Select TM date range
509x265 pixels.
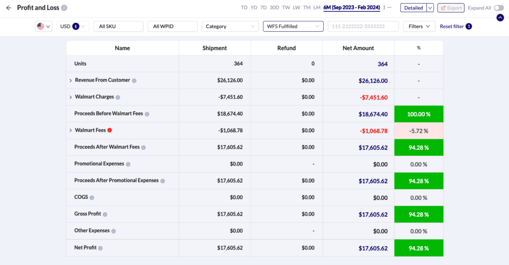coord(307,7)
